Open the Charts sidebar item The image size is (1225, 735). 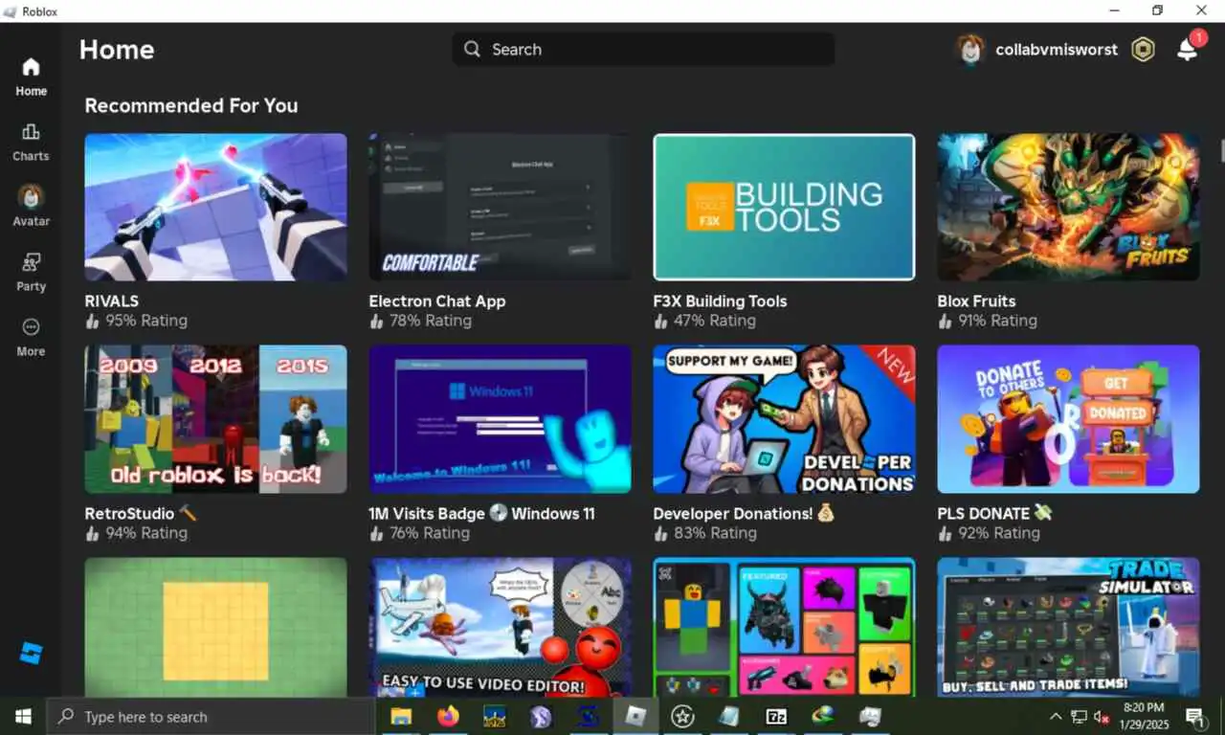tap(31, 143)
